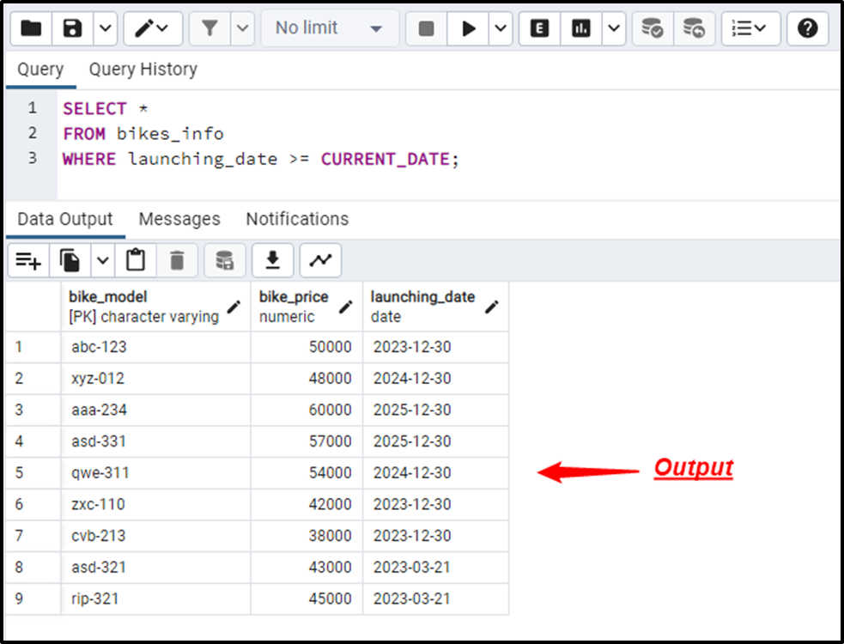Download the query results to a file

pos(272,259)
